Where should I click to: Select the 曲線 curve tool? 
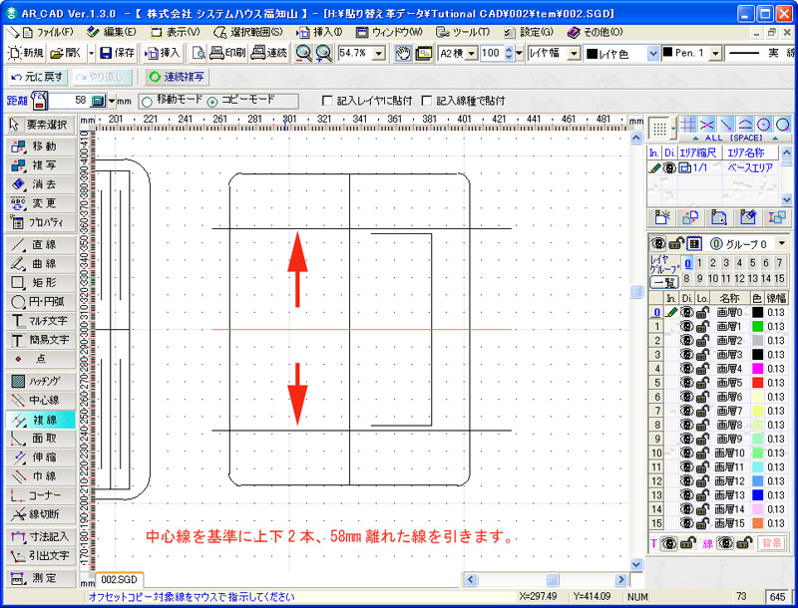[x=41, y=264]
